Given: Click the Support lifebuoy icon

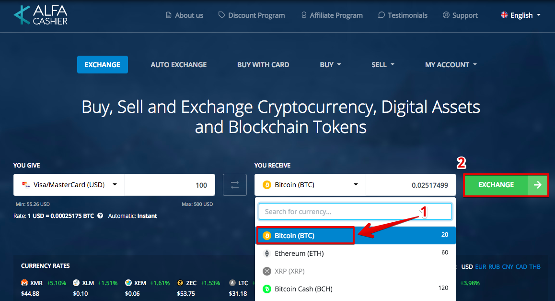Looking at the screenshot, I should [x=446, y=15].
